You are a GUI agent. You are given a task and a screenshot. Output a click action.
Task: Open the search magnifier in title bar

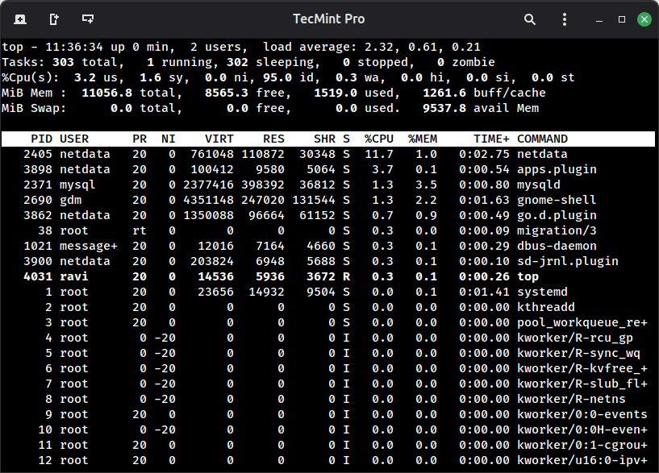coord(530,19)
